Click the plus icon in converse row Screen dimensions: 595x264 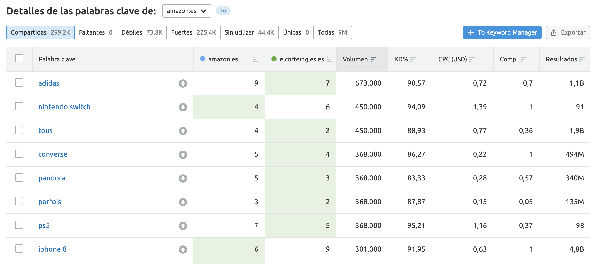pyautogui.click(x=183, y=154)
